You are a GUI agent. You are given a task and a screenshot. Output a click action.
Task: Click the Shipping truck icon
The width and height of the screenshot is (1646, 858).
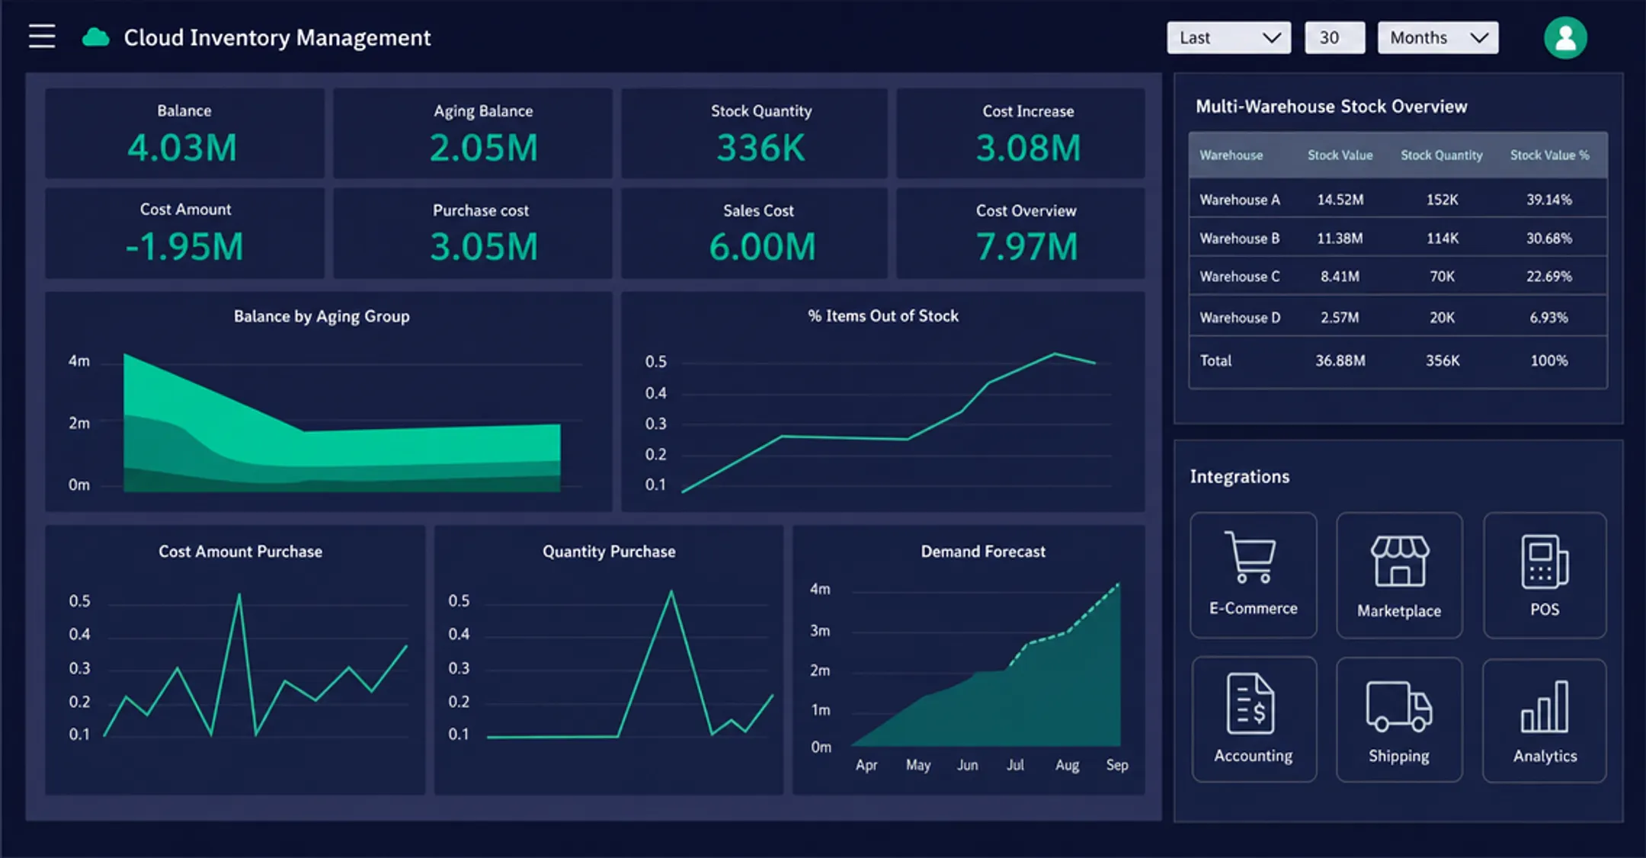pyautogui.click(x=1399, y=706)
